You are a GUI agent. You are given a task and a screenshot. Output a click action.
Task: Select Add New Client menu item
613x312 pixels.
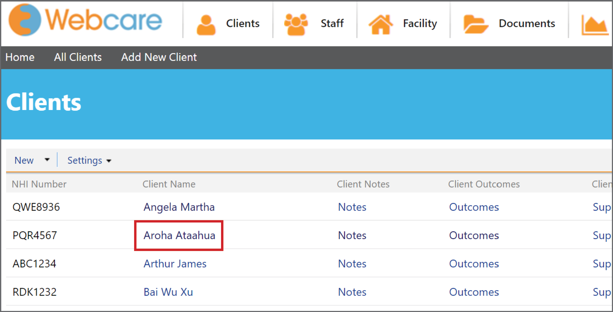click(x=159, y=57)
